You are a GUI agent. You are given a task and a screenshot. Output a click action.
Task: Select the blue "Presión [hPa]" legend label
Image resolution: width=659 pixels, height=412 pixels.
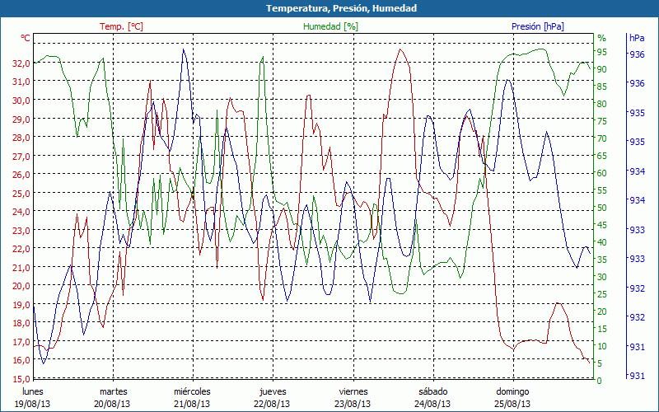click(538, 26)
